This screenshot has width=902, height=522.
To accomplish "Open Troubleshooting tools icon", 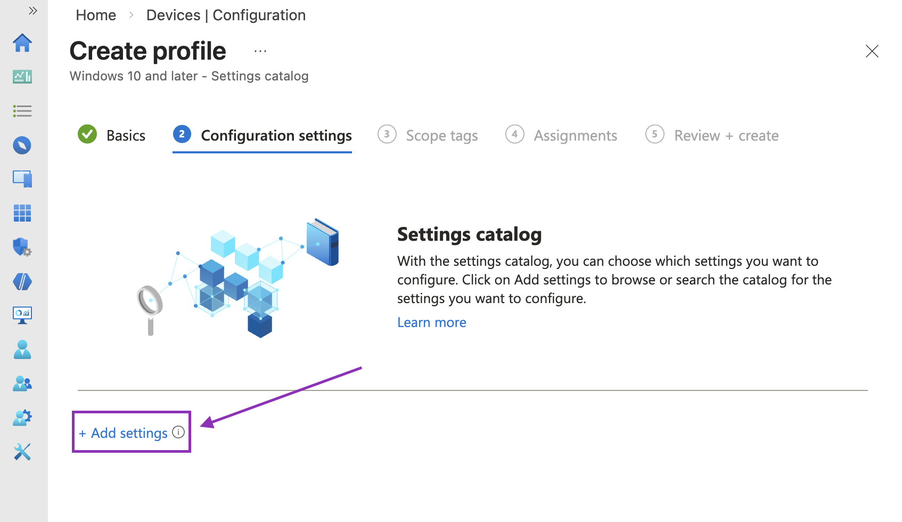I will pos(22,452).
